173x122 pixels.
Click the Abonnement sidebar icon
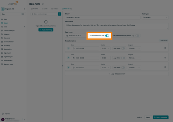(2, 60)
